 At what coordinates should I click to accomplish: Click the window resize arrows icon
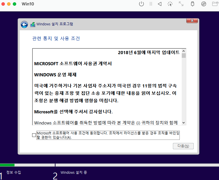pyautogui.click(x=181, y=4)
